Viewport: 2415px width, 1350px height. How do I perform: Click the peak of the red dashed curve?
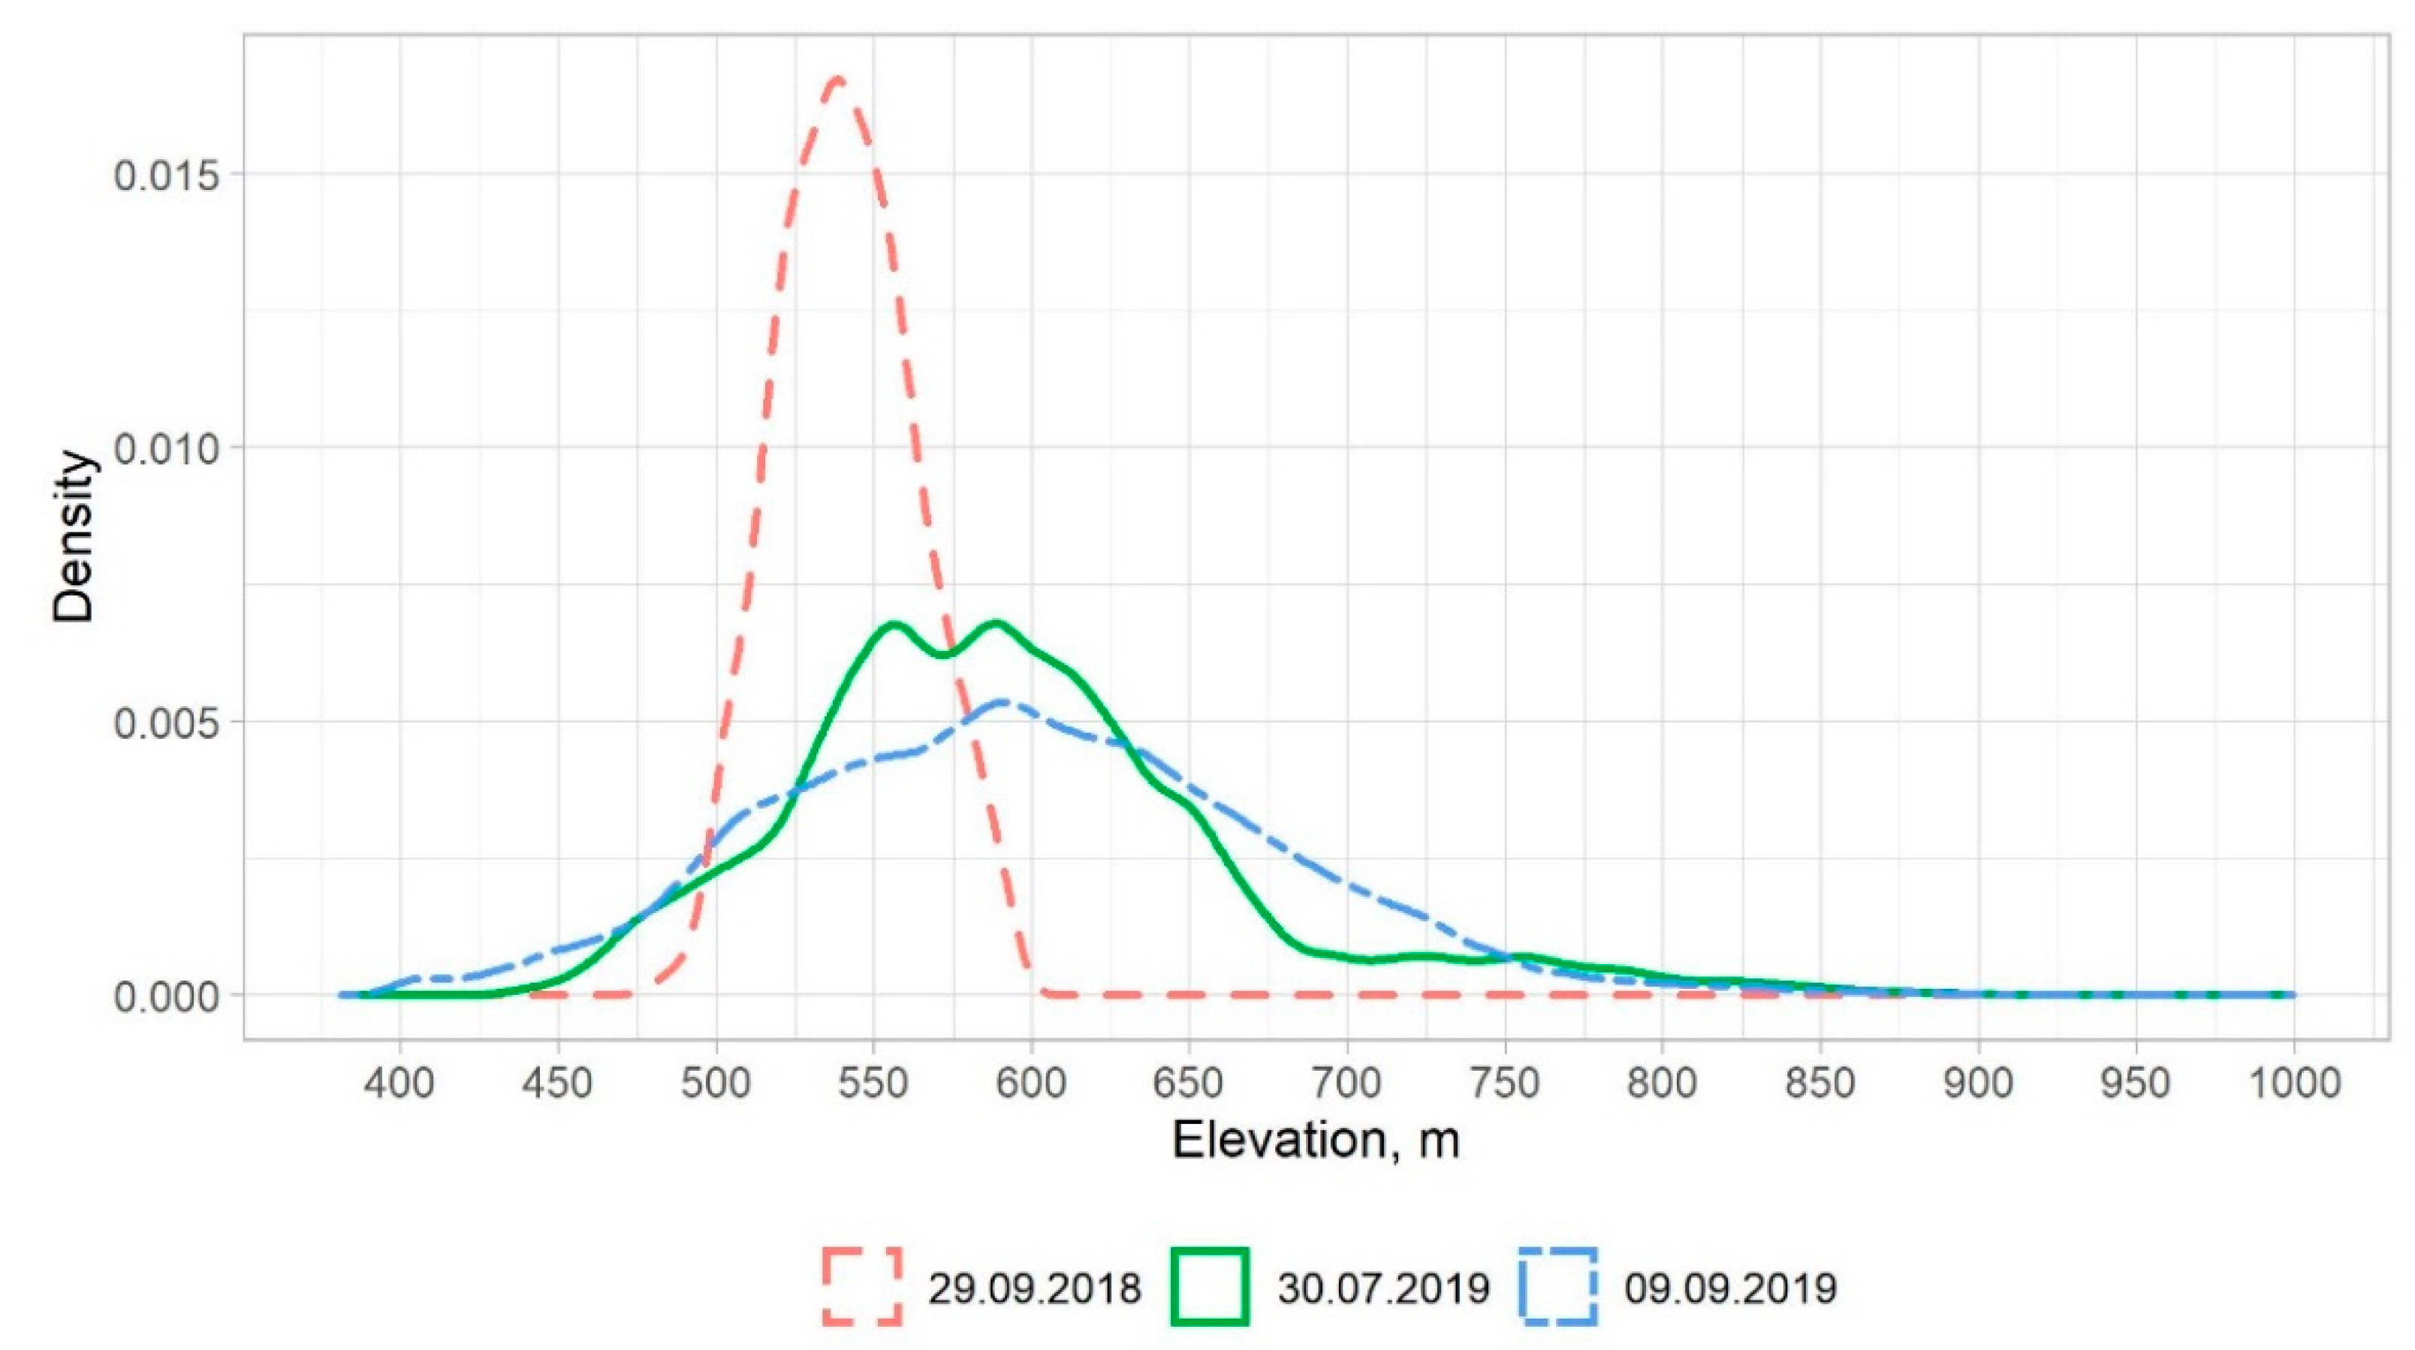click(x=838, y=79)
